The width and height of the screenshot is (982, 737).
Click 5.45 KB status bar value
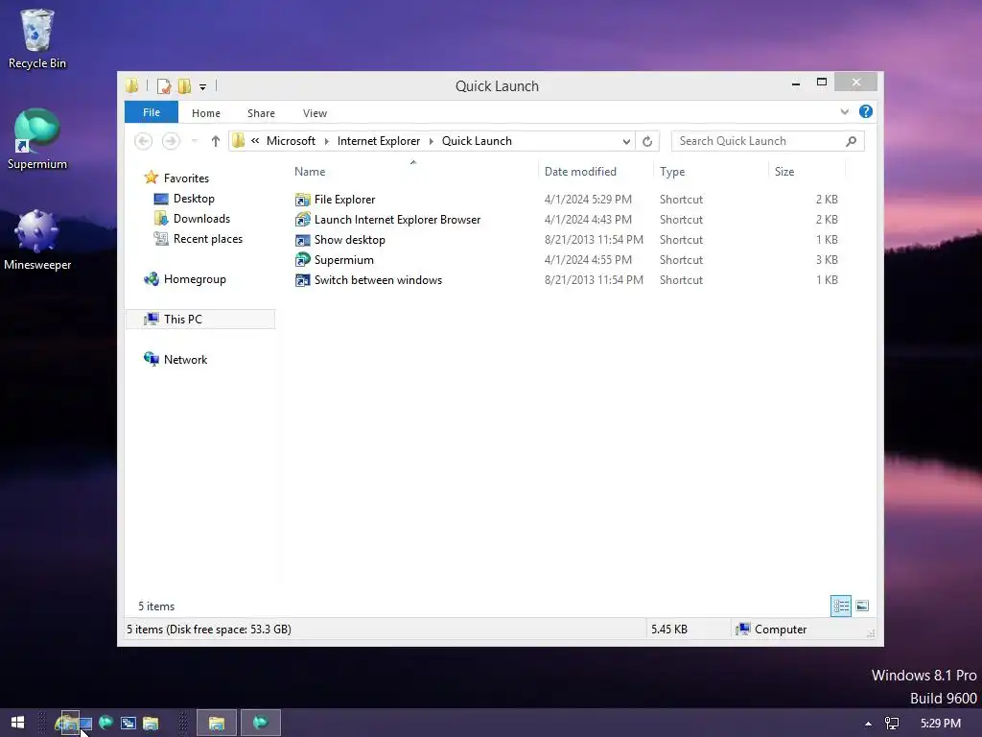668,630
